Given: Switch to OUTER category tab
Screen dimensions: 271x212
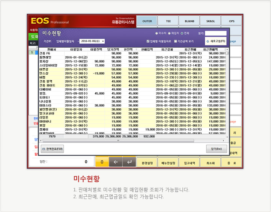Looking at the screenshot, I should tap(147, 21).
